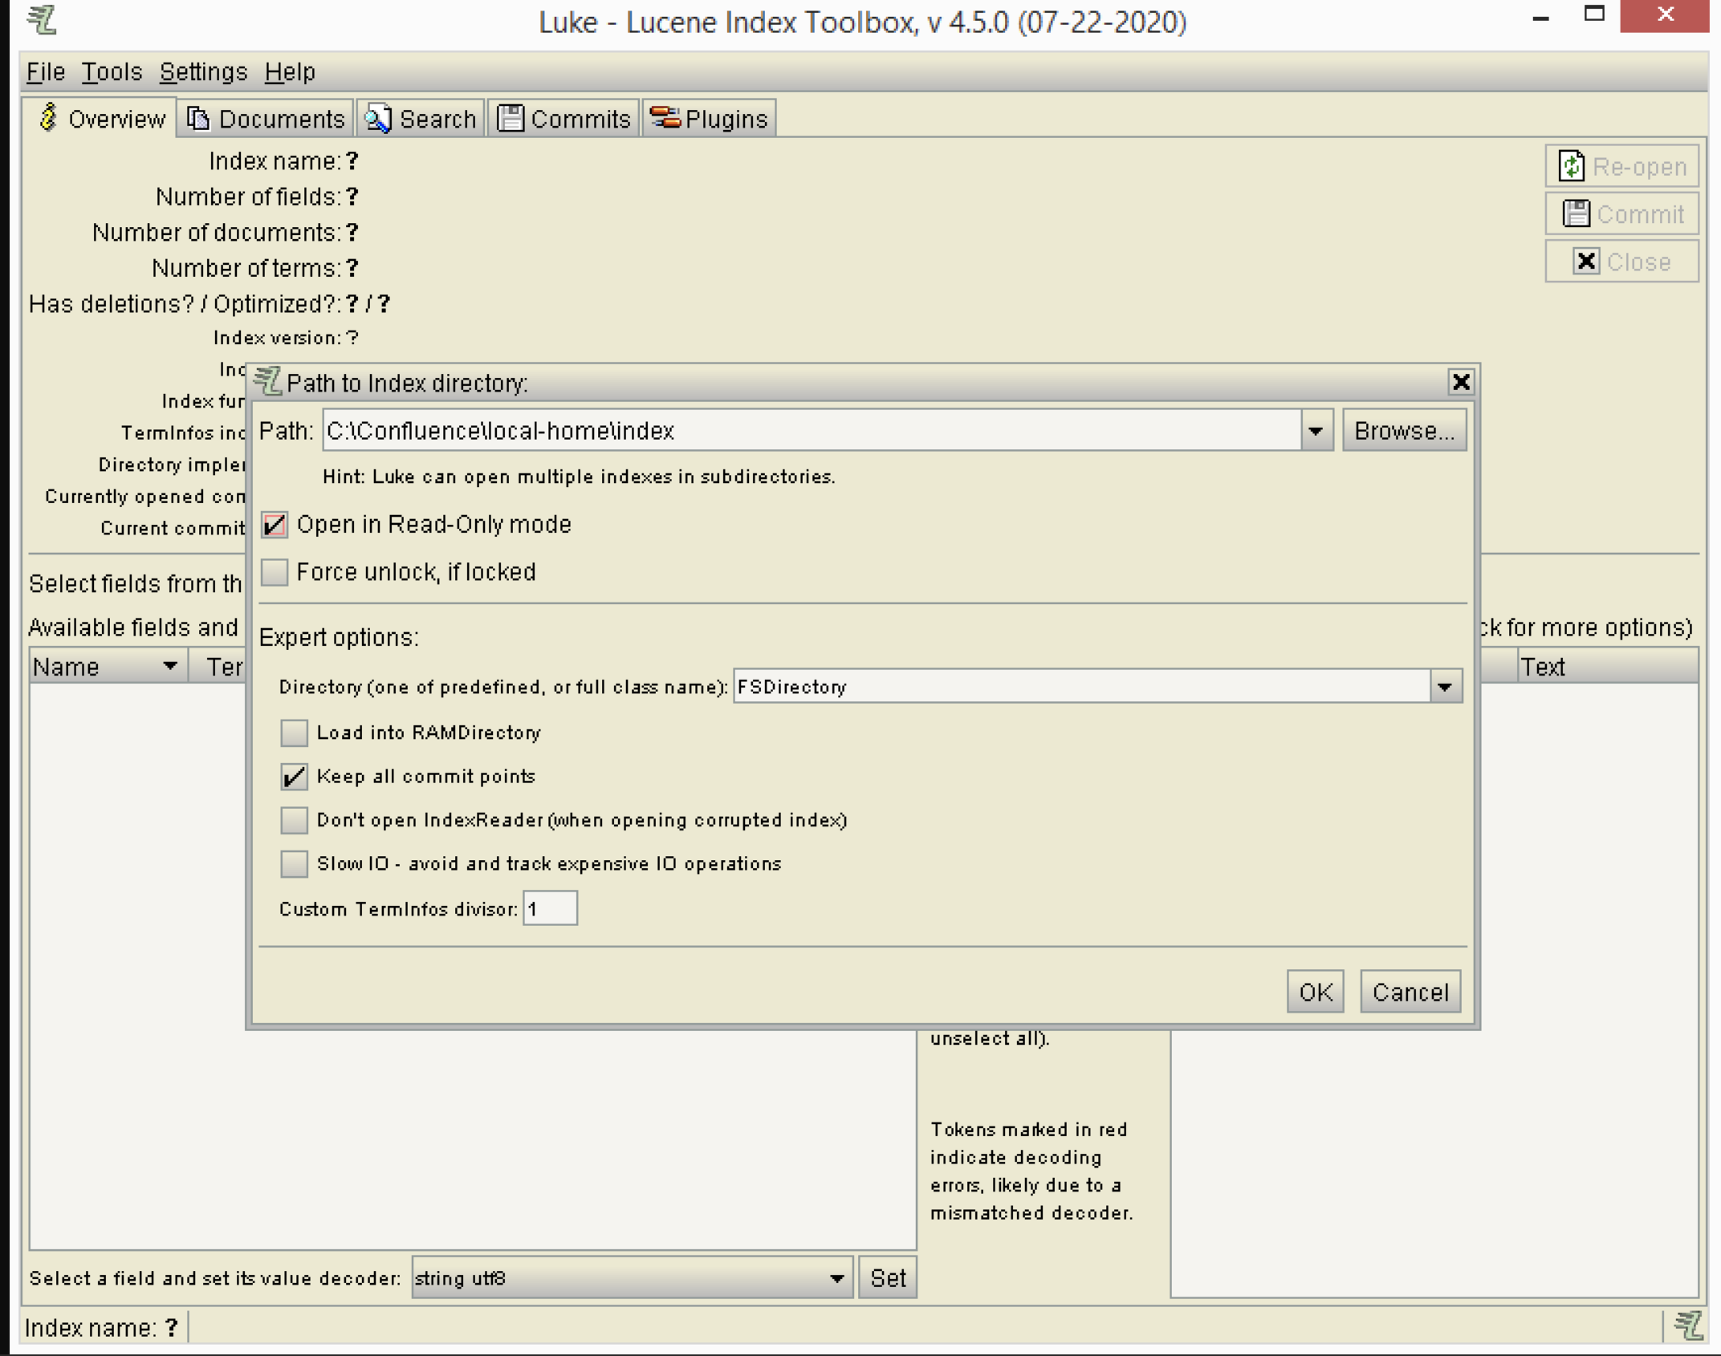The height and width of the screenshot is (1356, 1721).
Task: Open the Plugins tab
Action: click(x=709, y=119)
